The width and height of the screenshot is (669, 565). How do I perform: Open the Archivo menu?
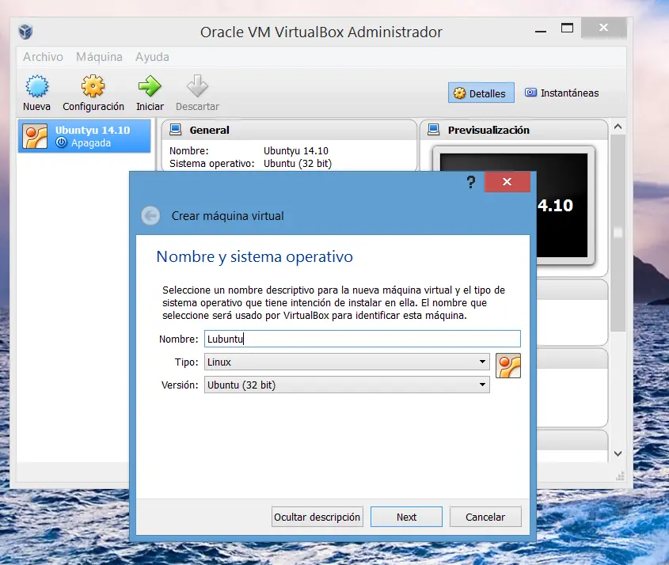point(43,56)
